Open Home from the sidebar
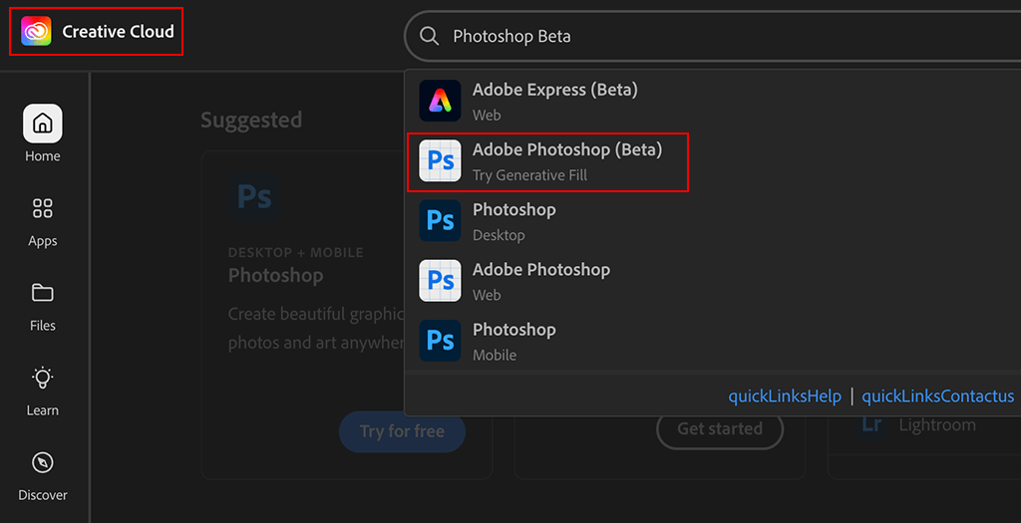Image resolution: width=1021 pixels, height=523 pixels. tap(43, 124)
